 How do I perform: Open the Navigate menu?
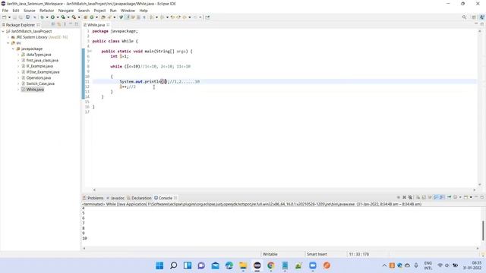tap(66, 11)
